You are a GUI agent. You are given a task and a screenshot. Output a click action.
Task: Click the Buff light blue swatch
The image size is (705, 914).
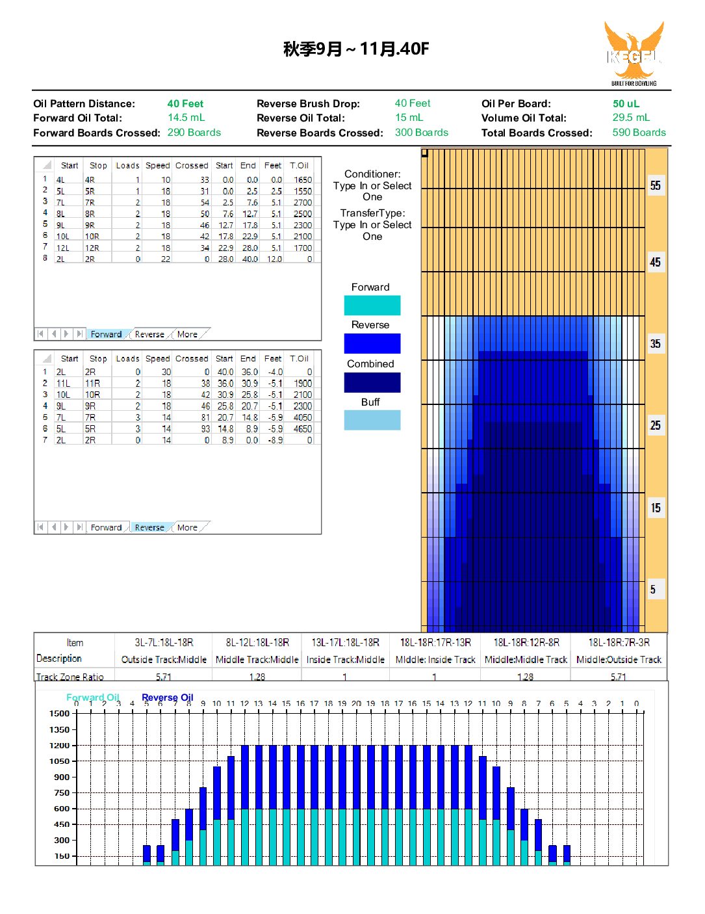tap(372, 420)
